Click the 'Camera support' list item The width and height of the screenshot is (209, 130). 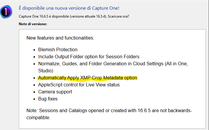[x=55, y=92]
